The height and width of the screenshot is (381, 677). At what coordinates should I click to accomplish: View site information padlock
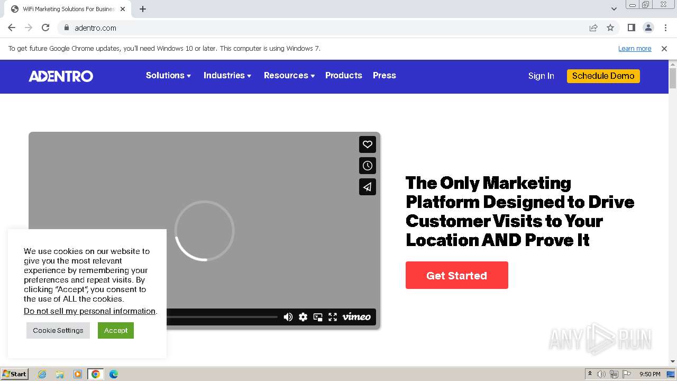pyautogui.click(x=66, y=28)
